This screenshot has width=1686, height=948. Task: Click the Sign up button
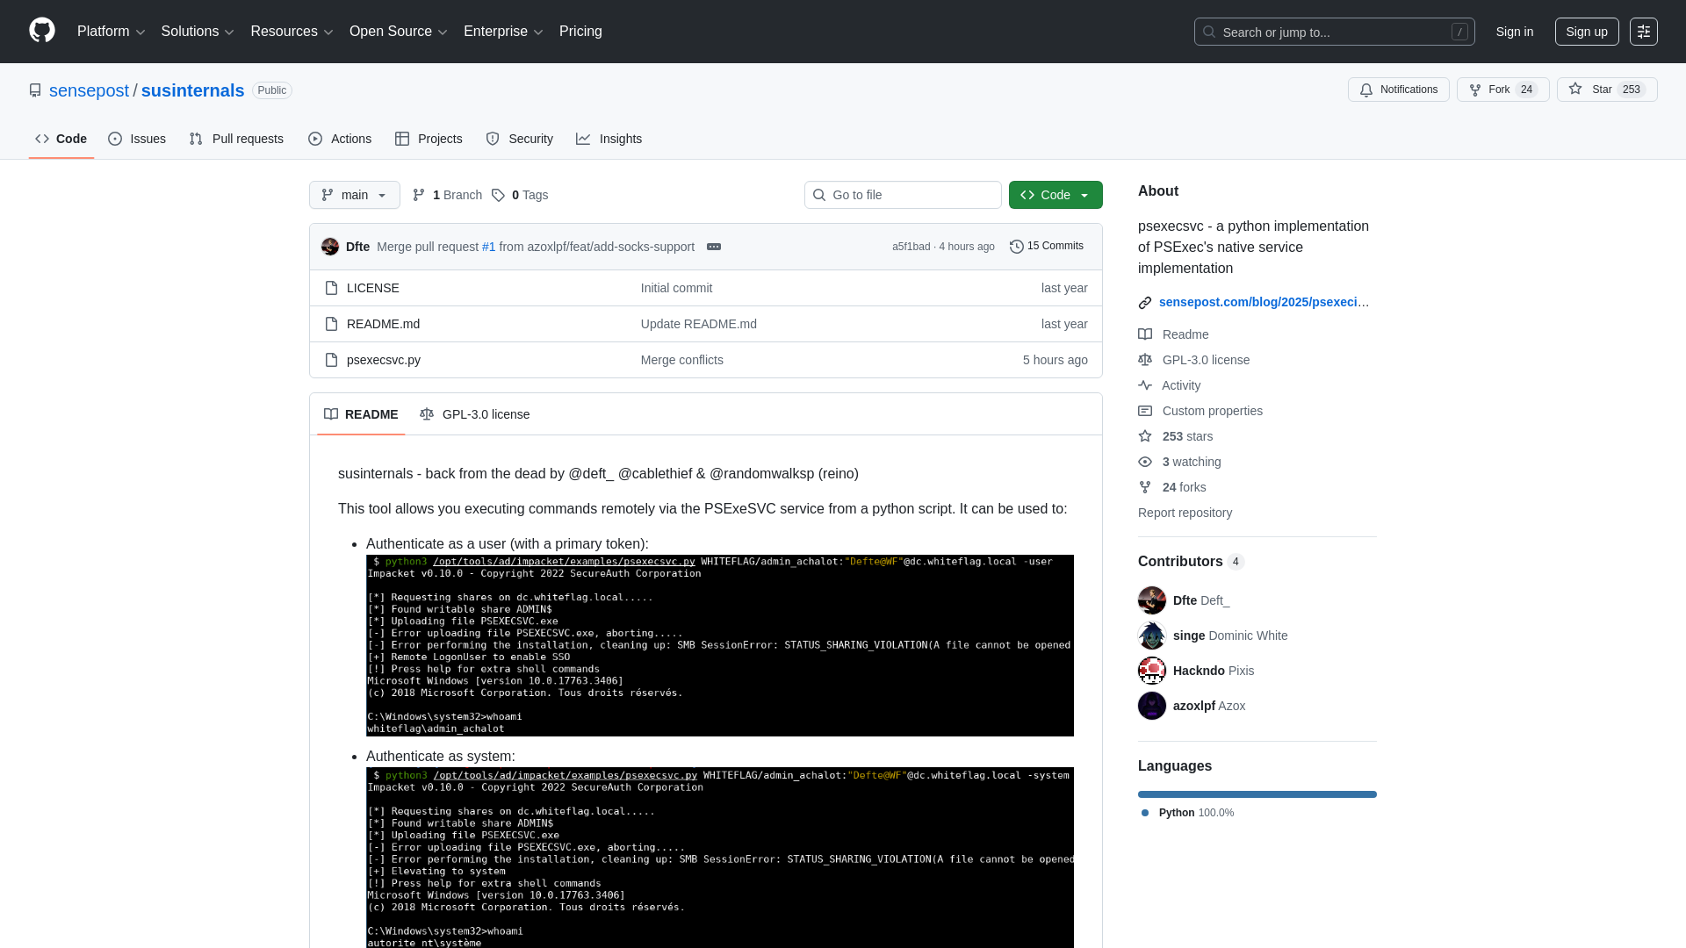pyautogui.click(x=1587, y=32)
